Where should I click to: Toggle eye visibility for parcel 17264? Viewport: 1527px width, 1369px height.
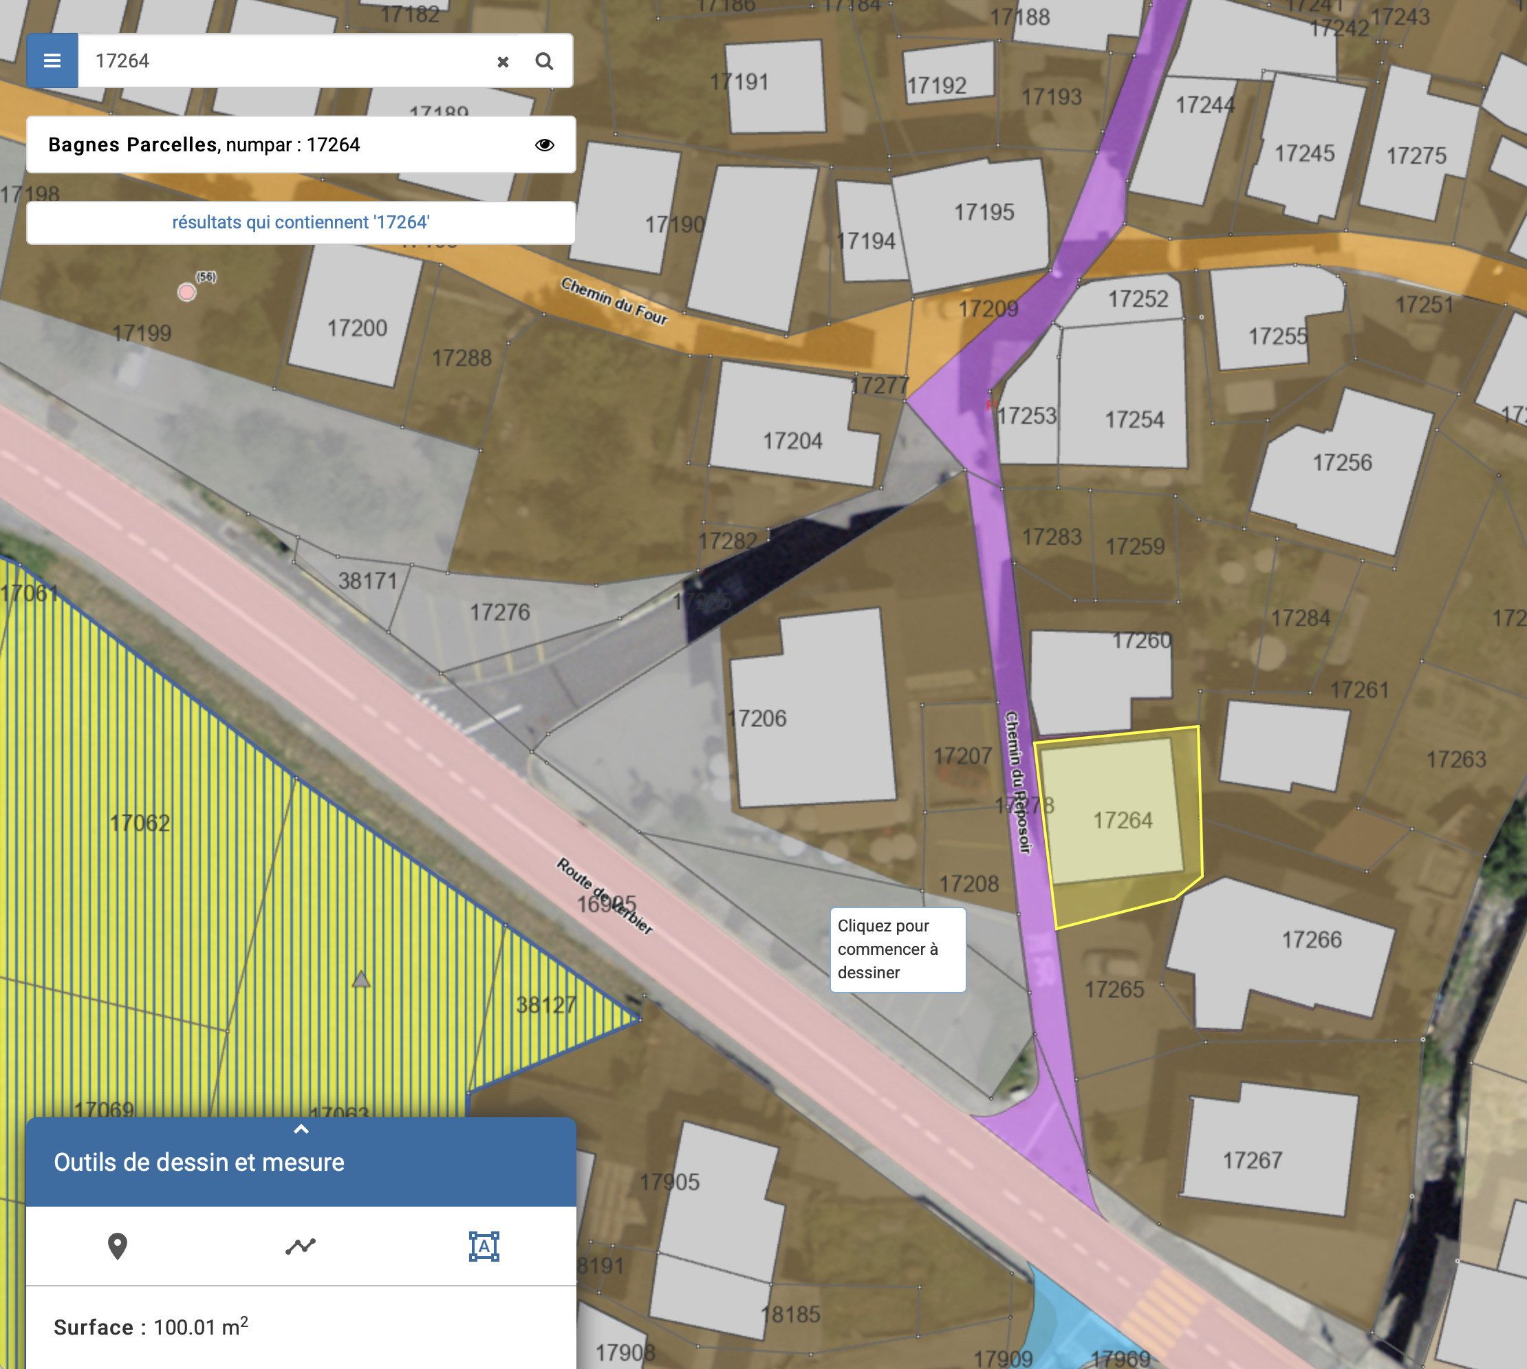[x=544, y=144]
